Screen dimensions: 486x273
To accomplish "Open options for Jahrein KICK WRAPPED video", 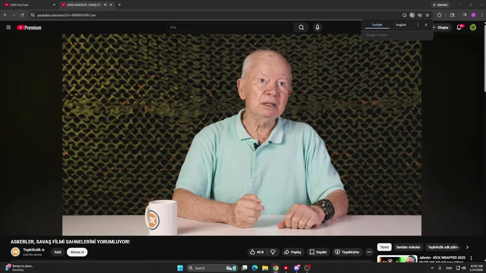I will (471, 258).
